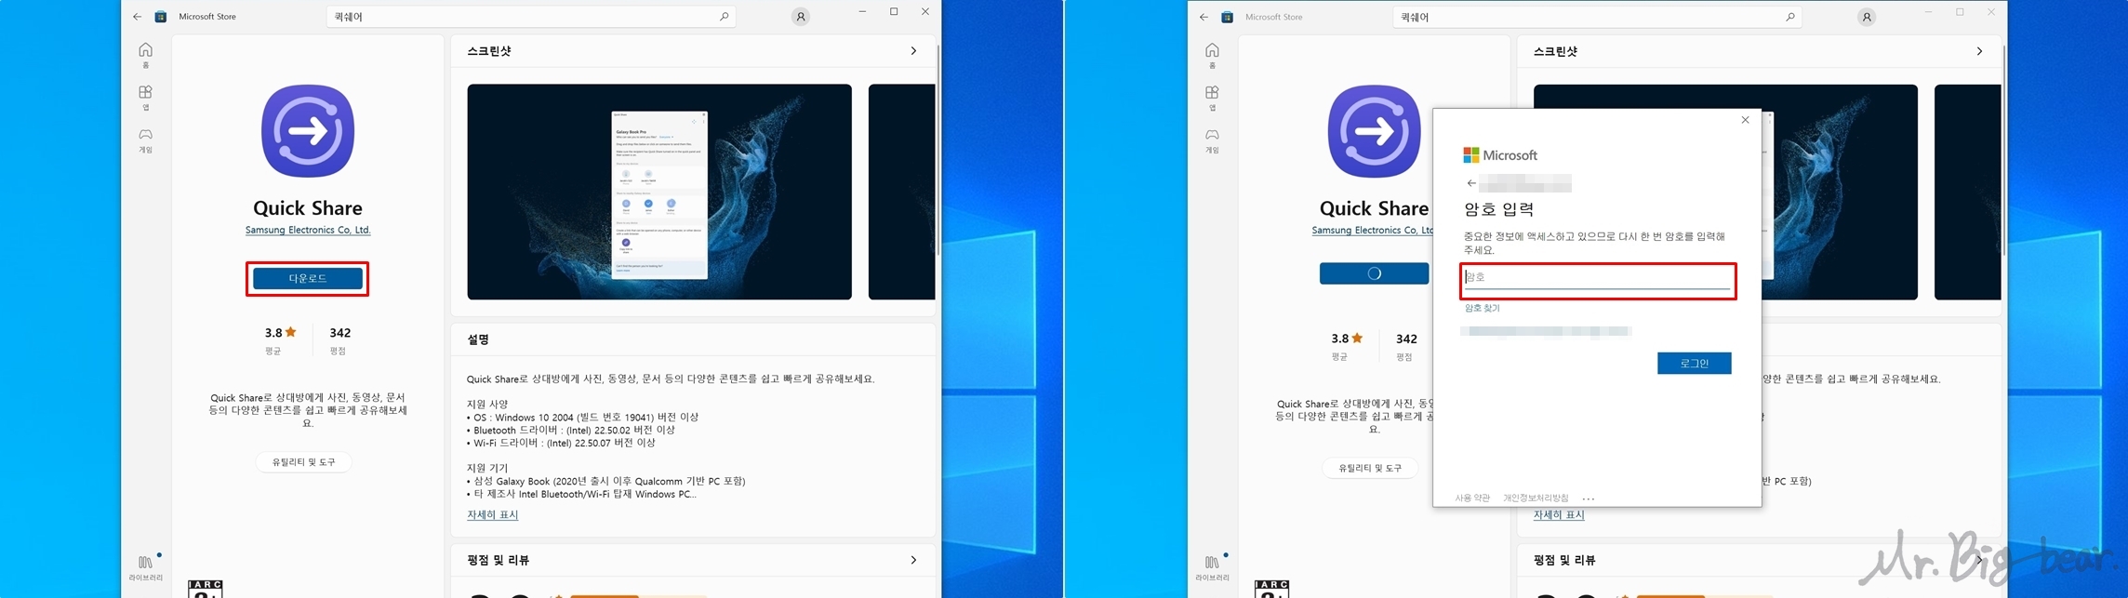This screenshot has height=598, width=2128.
Task: Open the account profile icon in right Store window
Action: coord(1867,17)
